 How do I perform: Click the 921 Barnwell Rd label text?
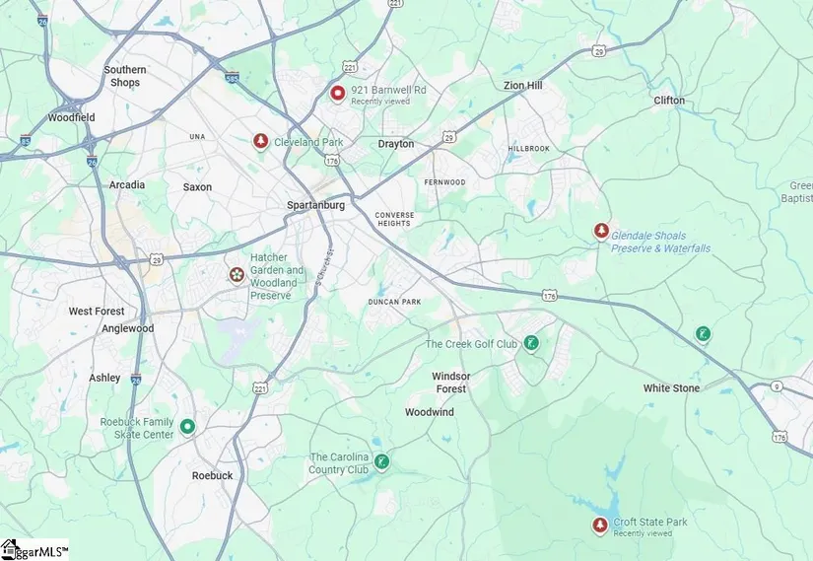pos(389,90)
